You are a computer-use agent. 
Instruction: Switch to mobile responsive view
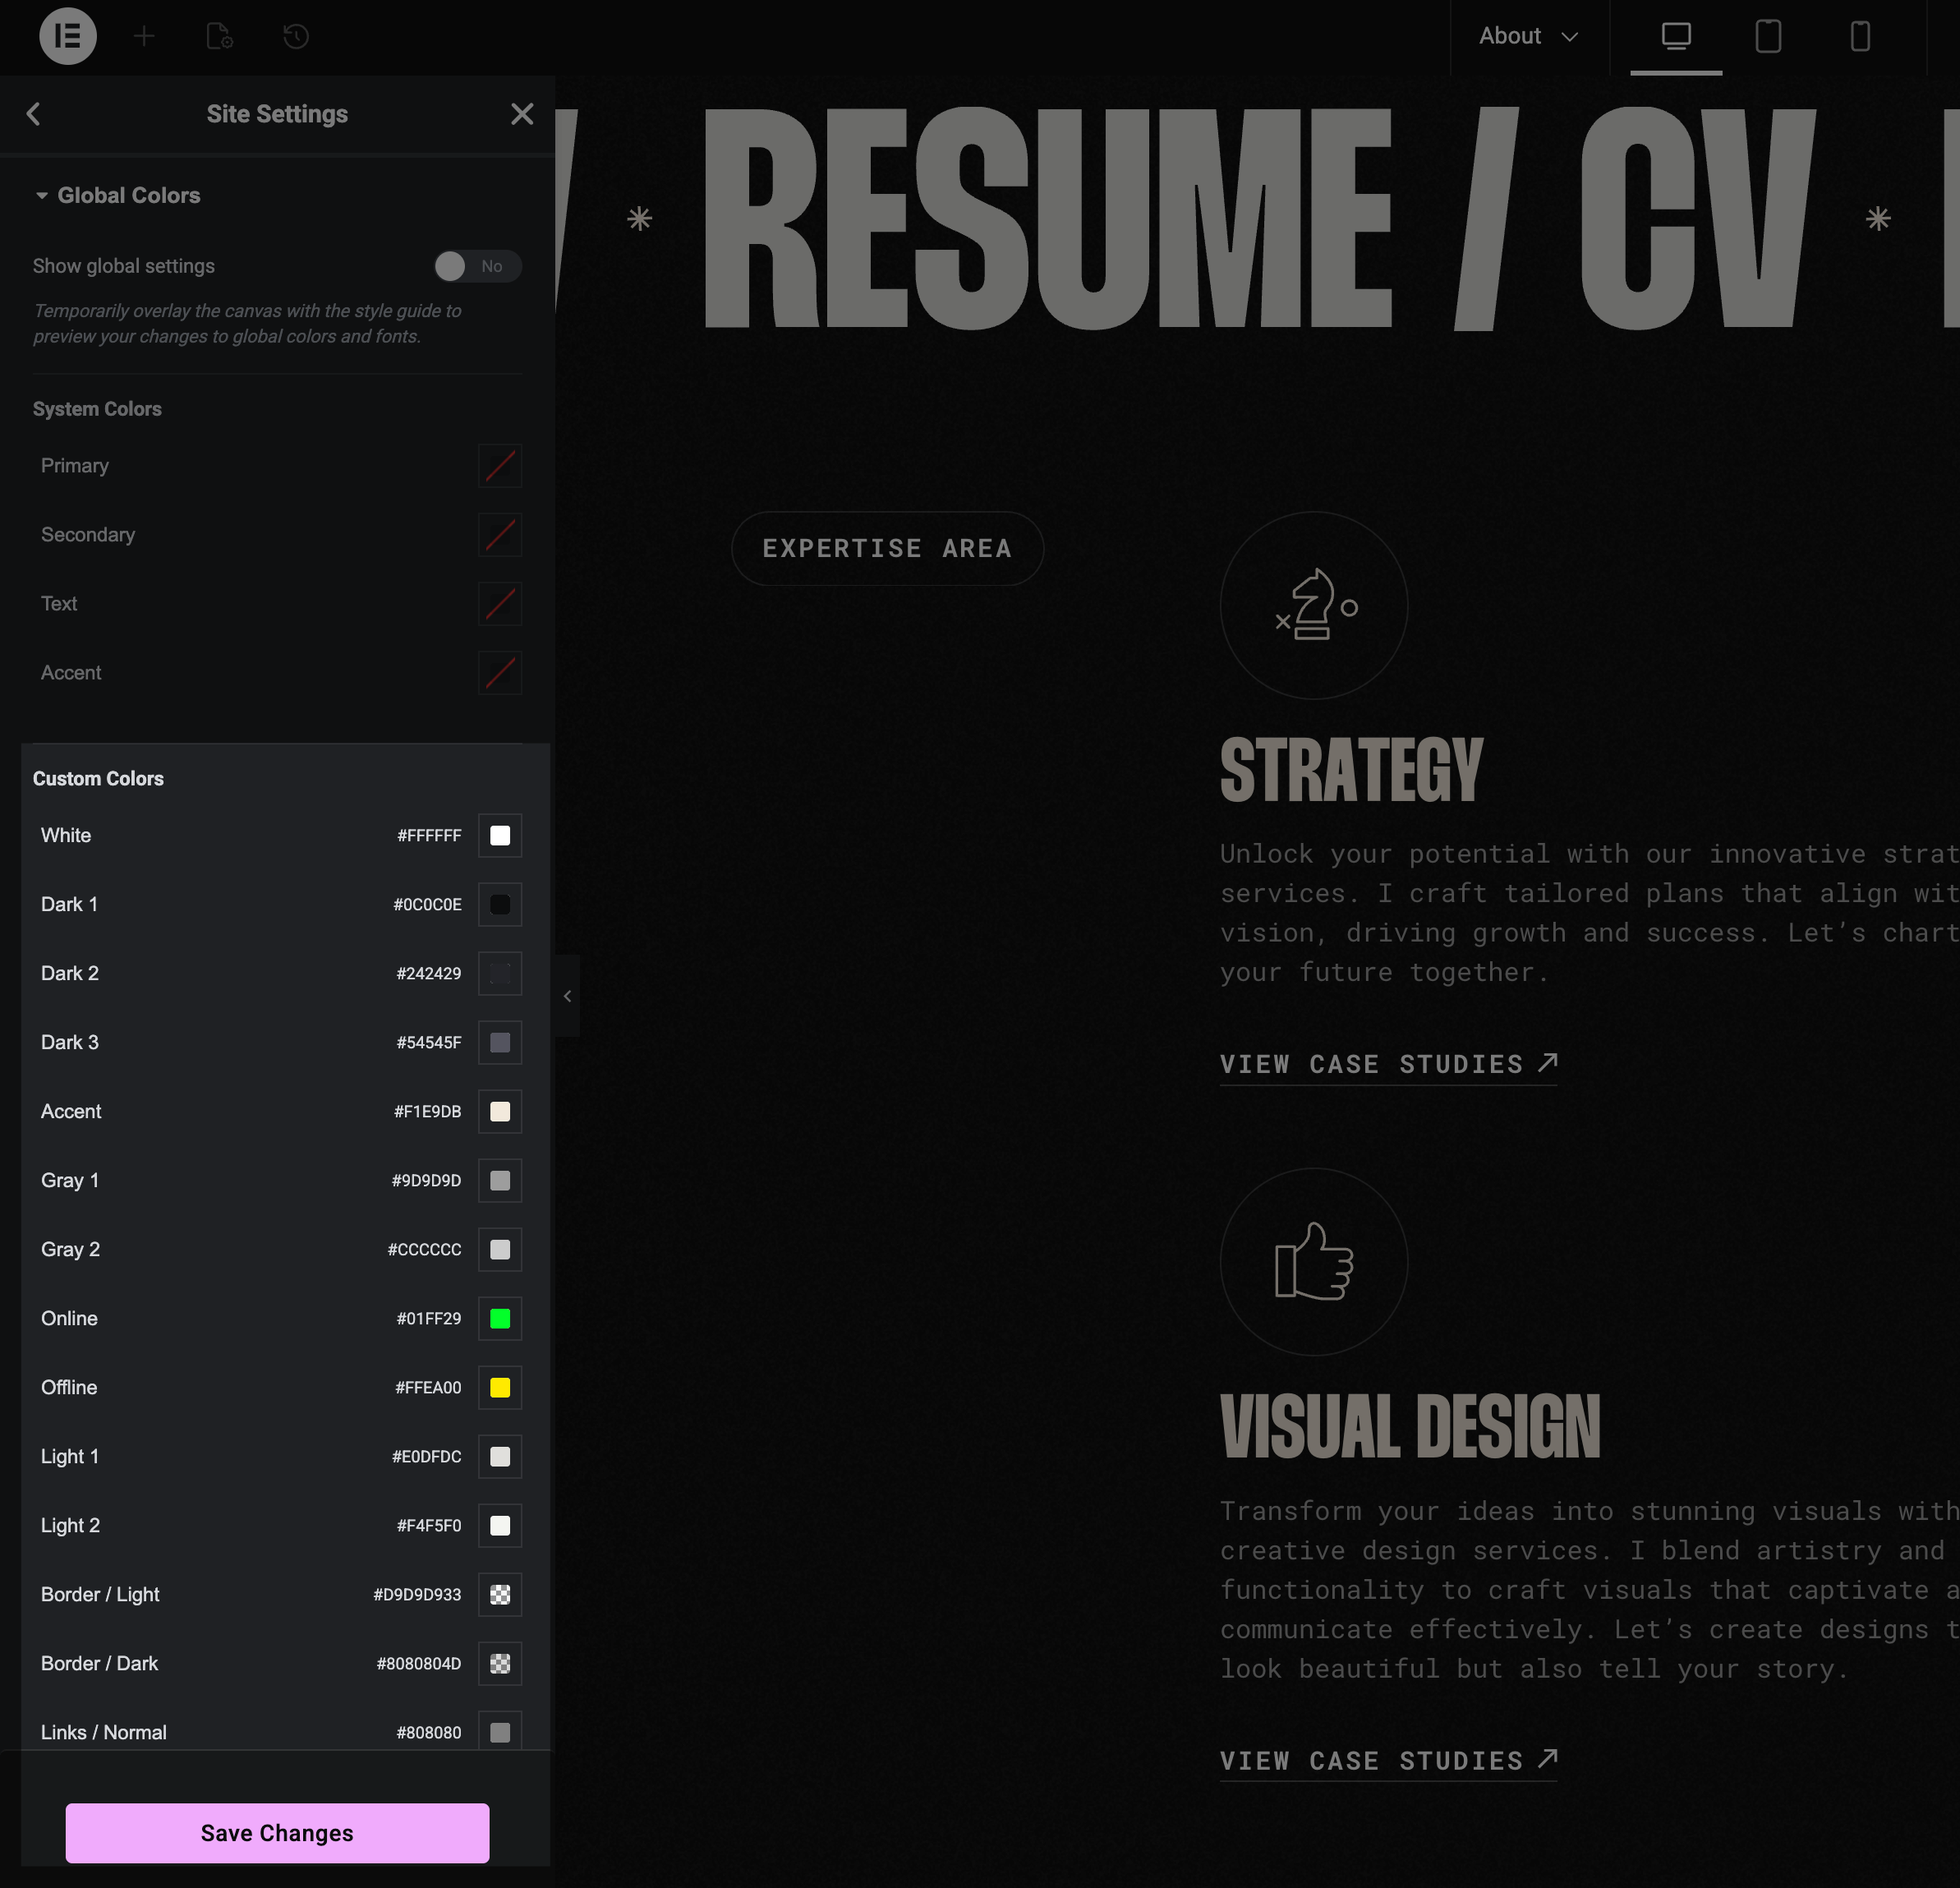[x=1859, y=36]
